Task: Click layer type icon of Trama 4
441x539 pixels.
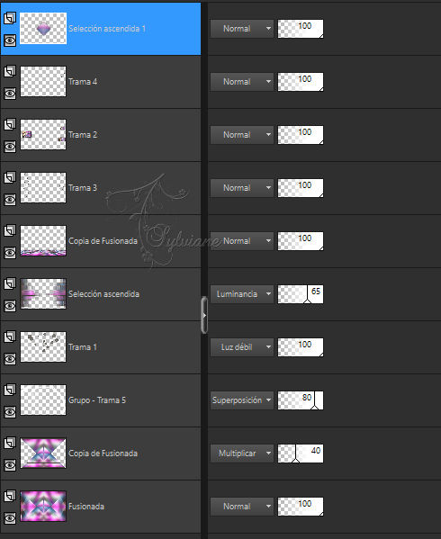Action: pyautogui.click(x=10, y=71)
